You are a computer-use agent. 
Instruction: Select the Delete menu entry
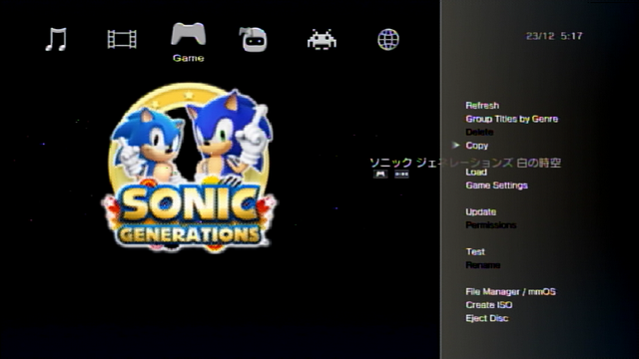click(x=479, y=132)
